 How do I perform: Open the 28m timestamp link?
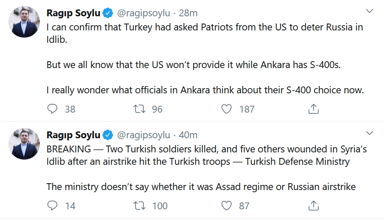coord(187,13)
